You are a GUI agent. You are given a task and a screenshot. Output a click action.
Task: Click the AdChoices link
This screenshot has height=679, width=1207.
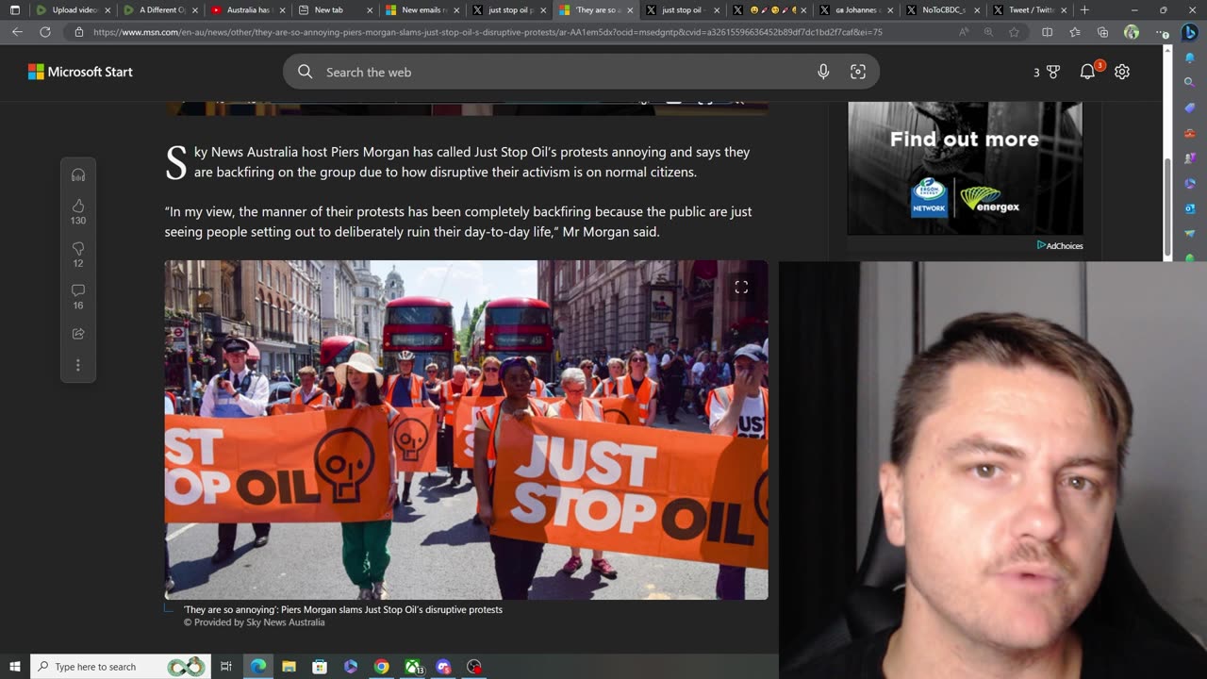pos(1060,245)
